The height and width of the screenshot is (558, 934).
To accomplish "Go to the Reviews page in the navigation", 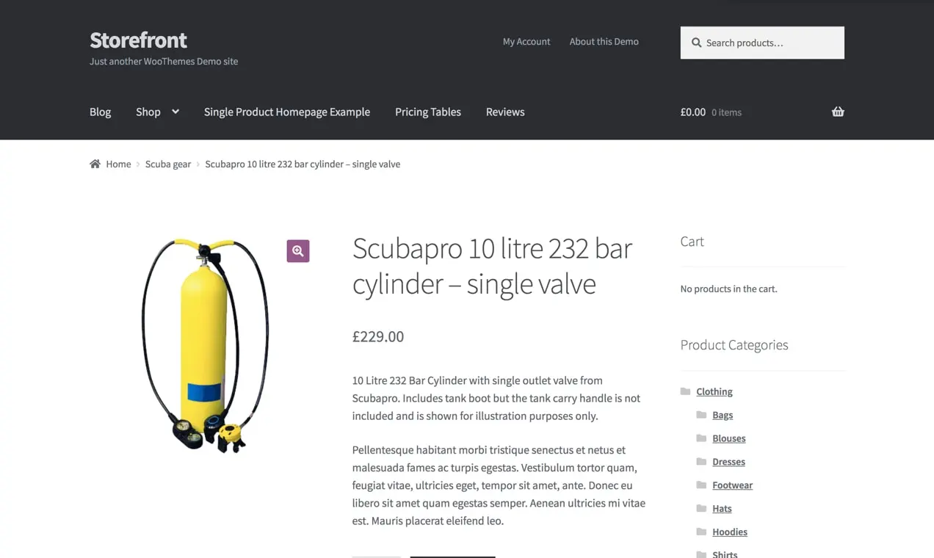I will [x=505, y=112].
